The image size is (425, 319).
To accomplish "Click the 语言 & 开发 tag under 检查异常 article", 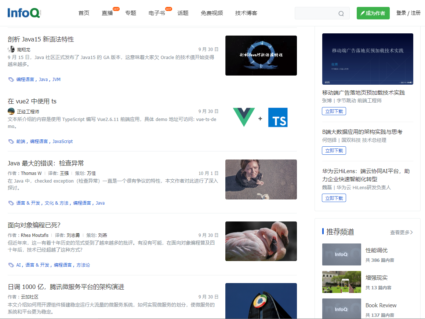I will [28, 203].
